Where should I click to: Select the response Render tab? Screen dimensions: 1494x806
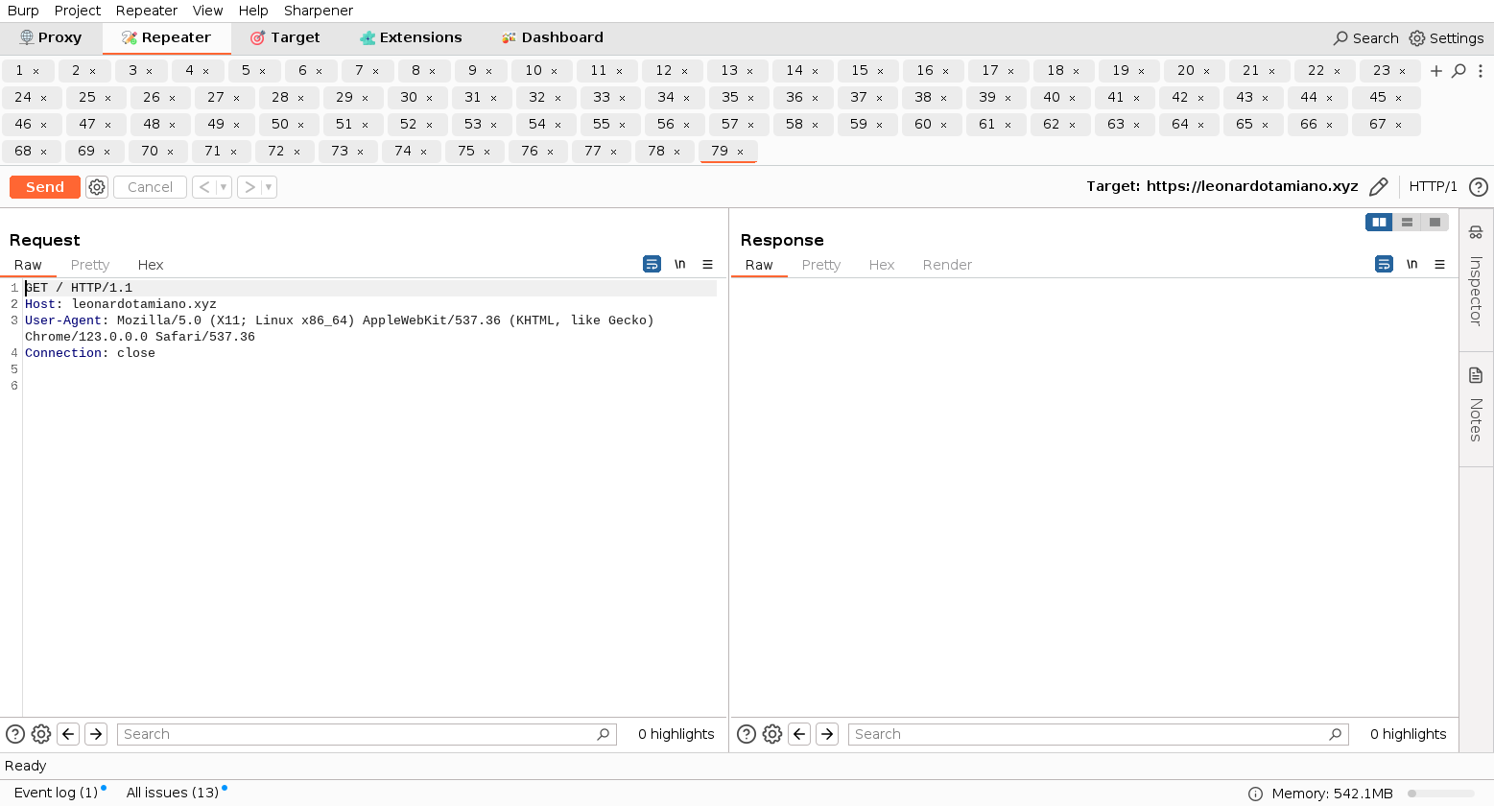[x=947, y=265]
